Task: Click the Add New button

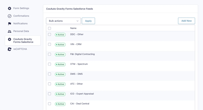Action: tap(186, 21)
